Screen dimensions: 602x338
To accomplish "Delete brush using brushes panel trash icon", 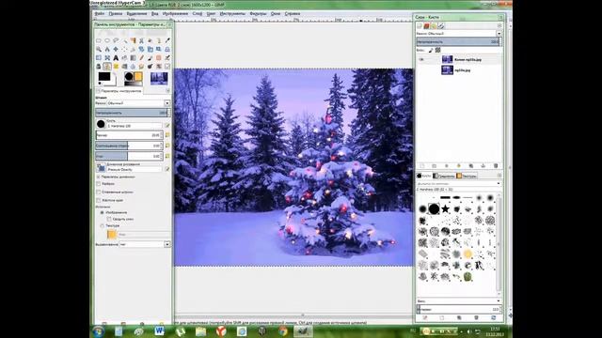I will click(477, 318).
